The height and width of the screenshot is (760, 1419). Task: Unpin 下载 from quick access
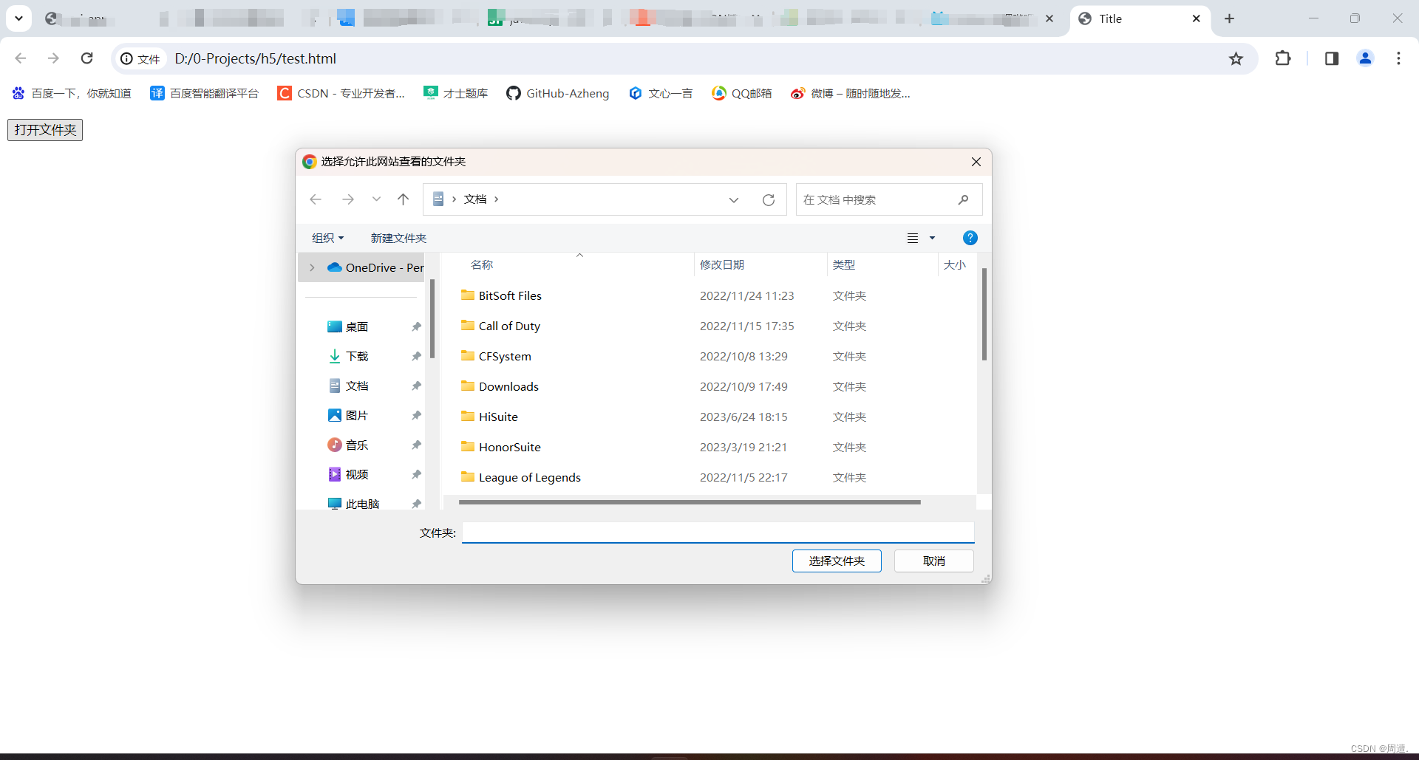[416, 356]
